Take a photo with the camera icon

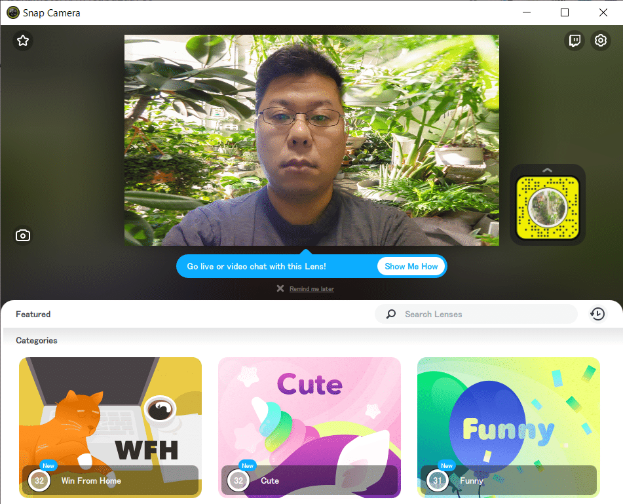[23, 236]
